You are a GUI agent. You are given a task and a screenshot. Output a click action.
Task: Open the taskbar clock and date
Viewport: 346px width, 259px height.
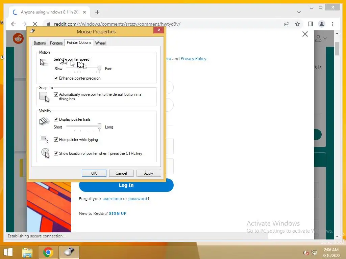331,253
